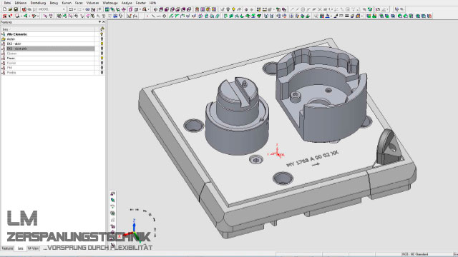Switch to the M-View tab
This screenshot has width=458, height=257.
coord(34,248)
